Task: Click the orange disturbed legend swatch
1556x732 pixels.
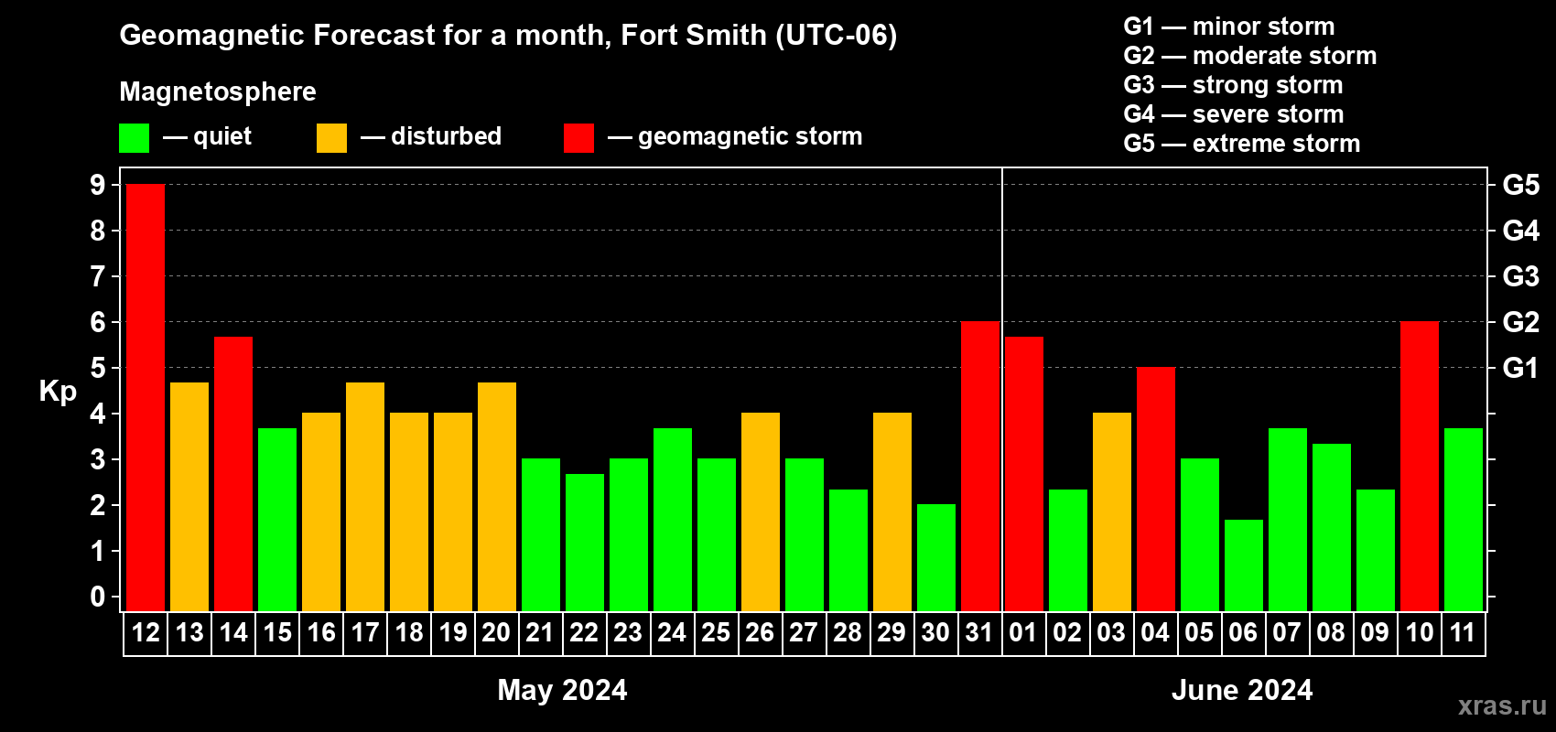Action: [331, 138]
